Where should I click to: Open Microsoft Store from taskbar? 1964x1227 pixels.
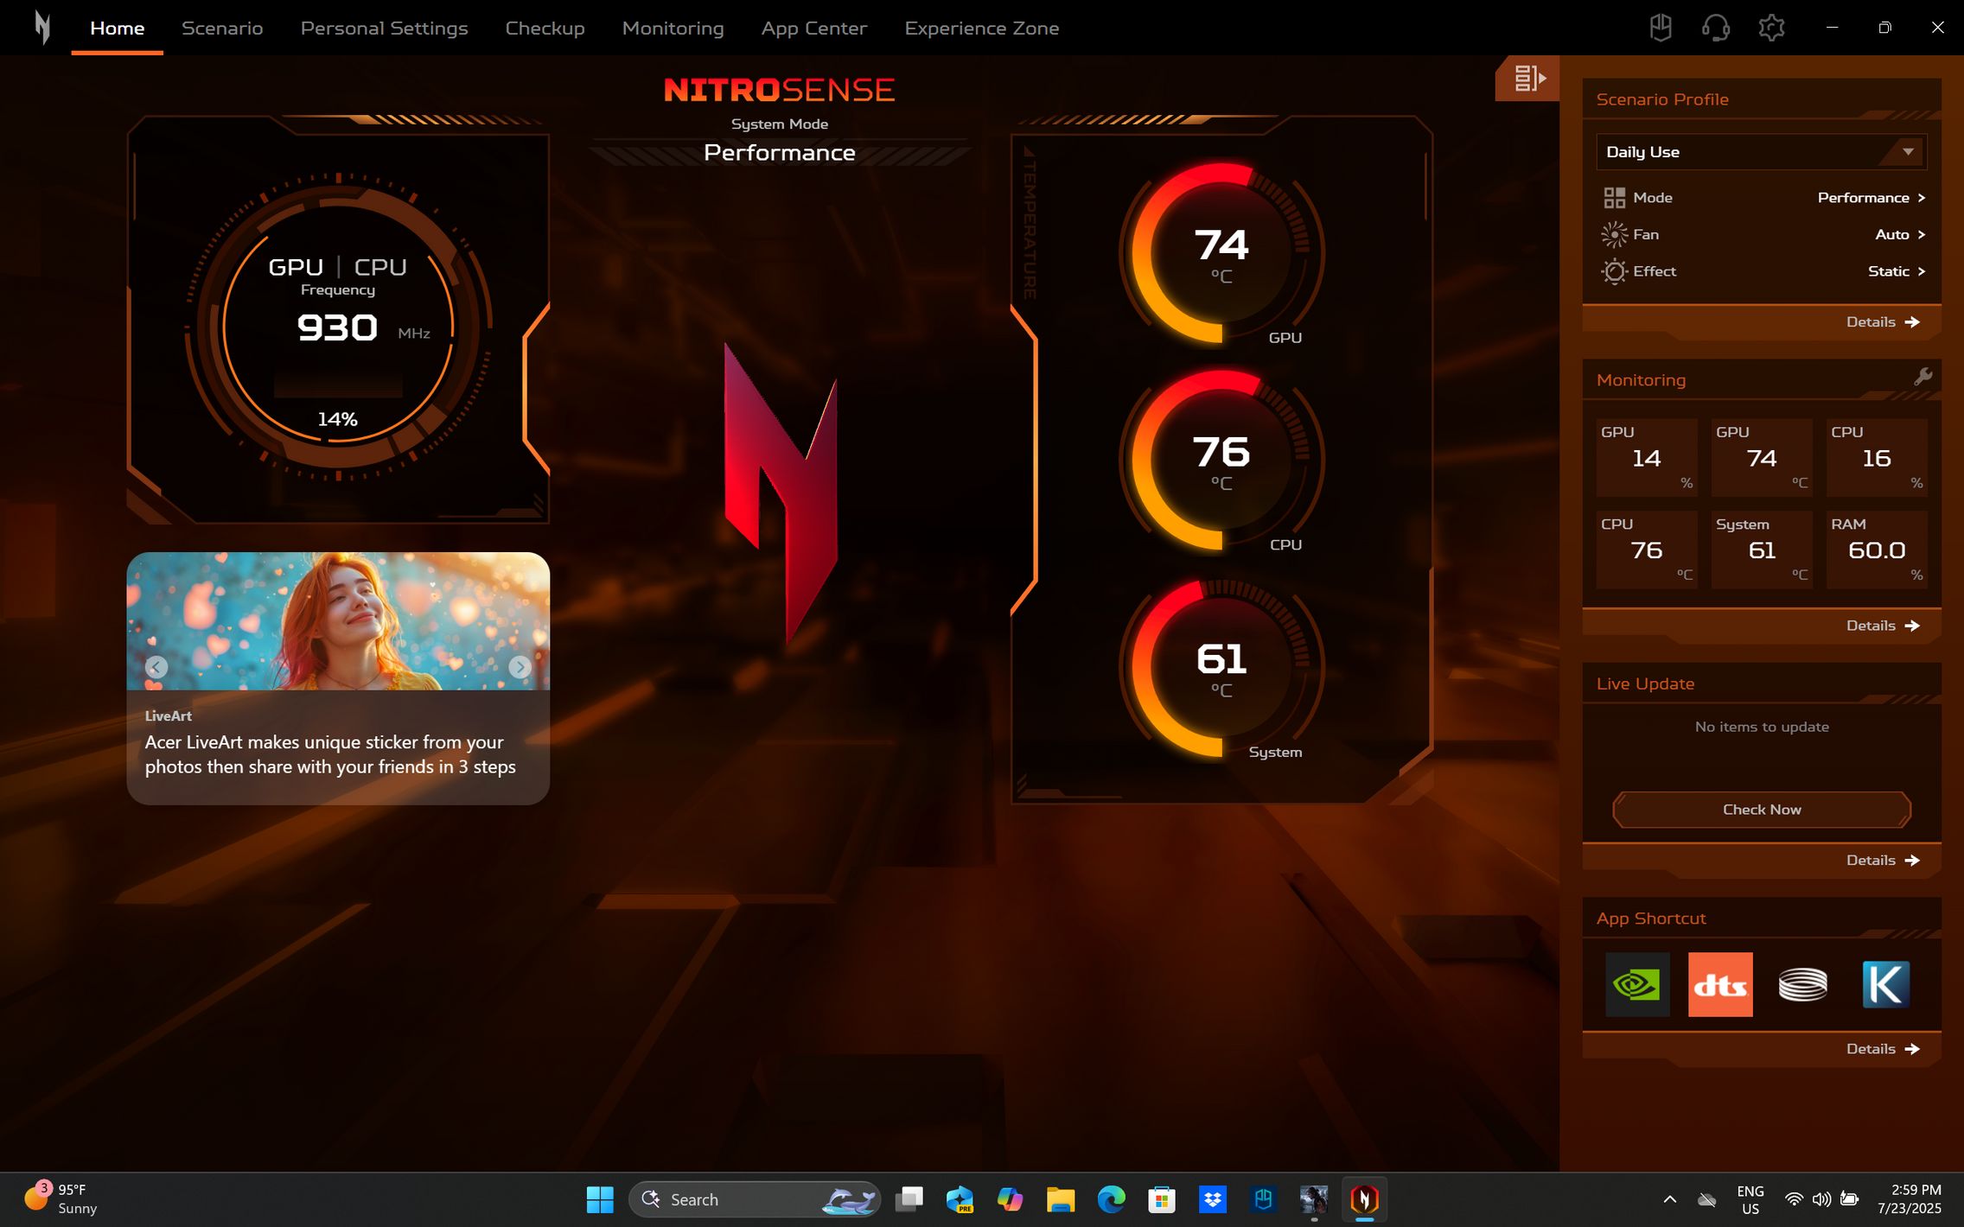click(1162, 1199)
